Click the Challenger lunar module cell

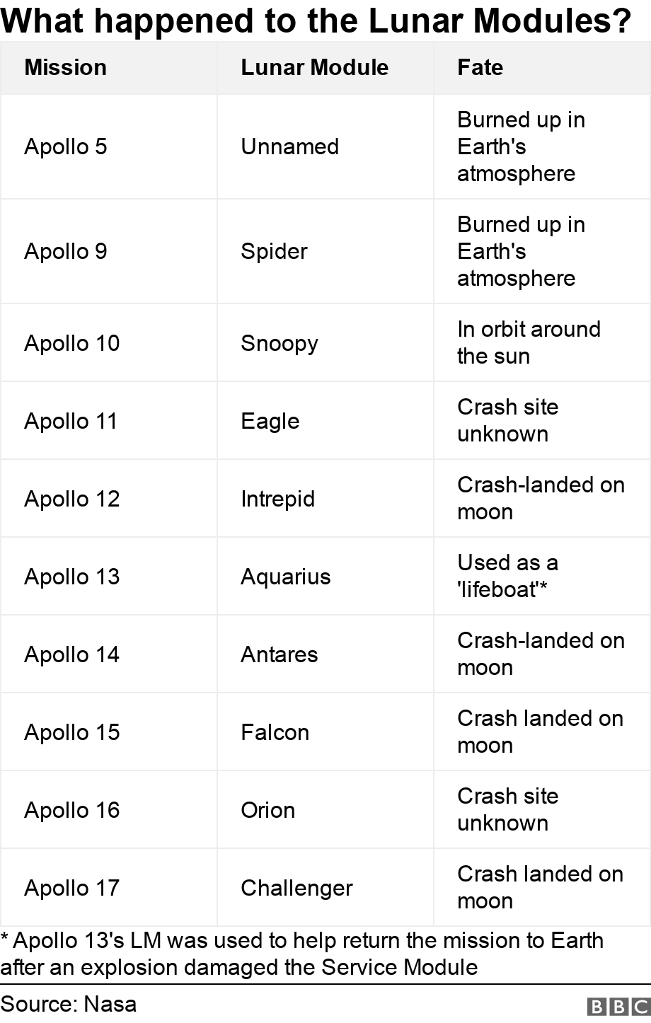[296, 888]
